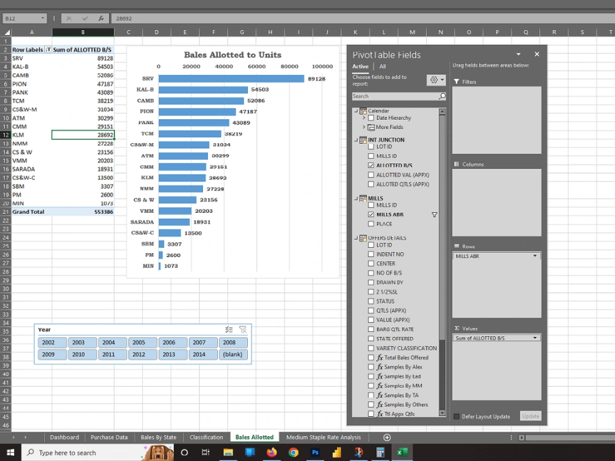Viewport: 615px width, 461px height.
Task: Add a new sheet with plus icon
Action: [387, 438]
